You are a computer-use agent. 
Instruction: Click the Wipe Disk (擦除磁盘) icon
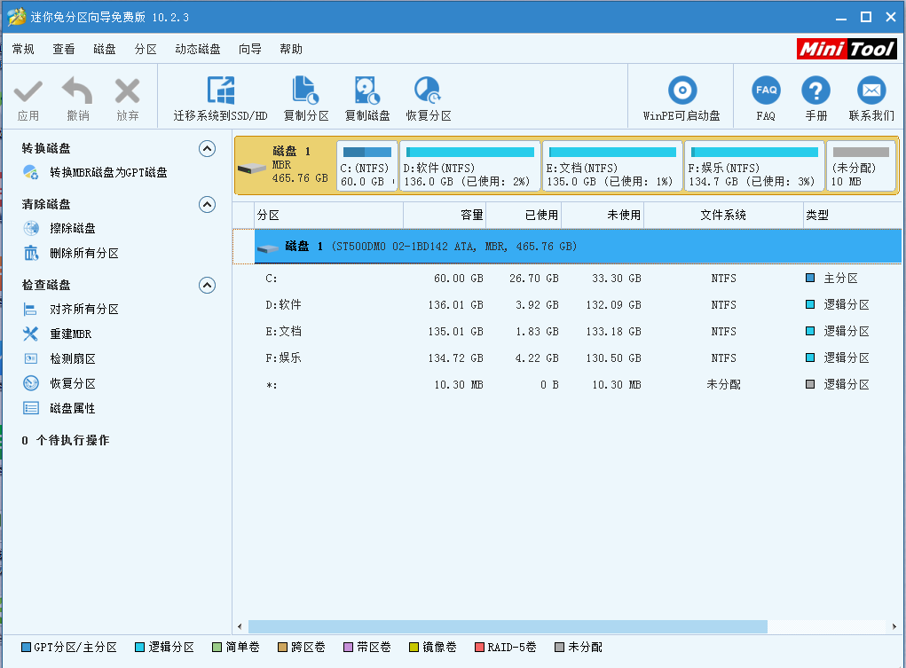pyautogui.click(x=31, y=228)
